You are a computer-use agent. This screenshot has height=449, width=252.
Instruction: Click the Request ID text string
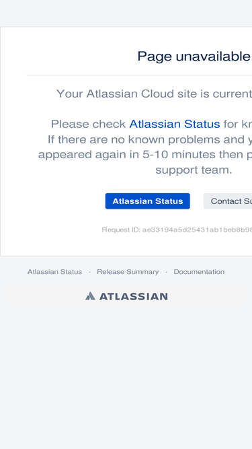tap(177, 230)
